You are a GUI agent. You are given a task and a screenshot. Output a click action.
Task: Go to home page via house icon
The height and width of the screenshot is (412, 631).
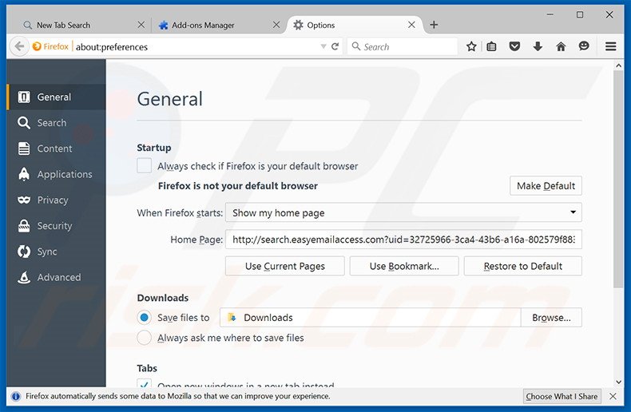tap(561, 46)
